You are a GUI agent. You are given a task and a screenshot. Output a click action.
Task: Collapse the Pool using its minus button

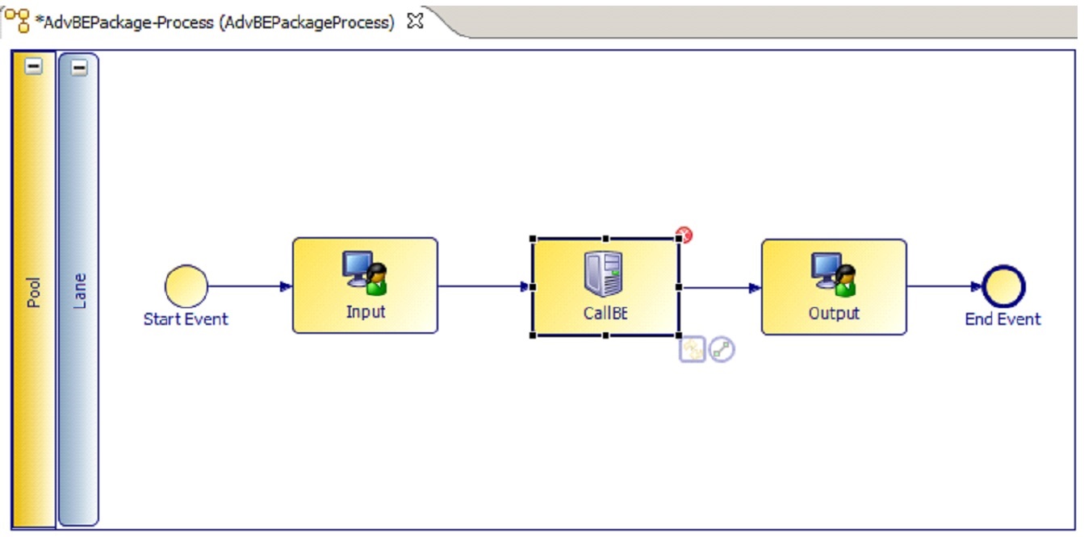coord(33,68)
